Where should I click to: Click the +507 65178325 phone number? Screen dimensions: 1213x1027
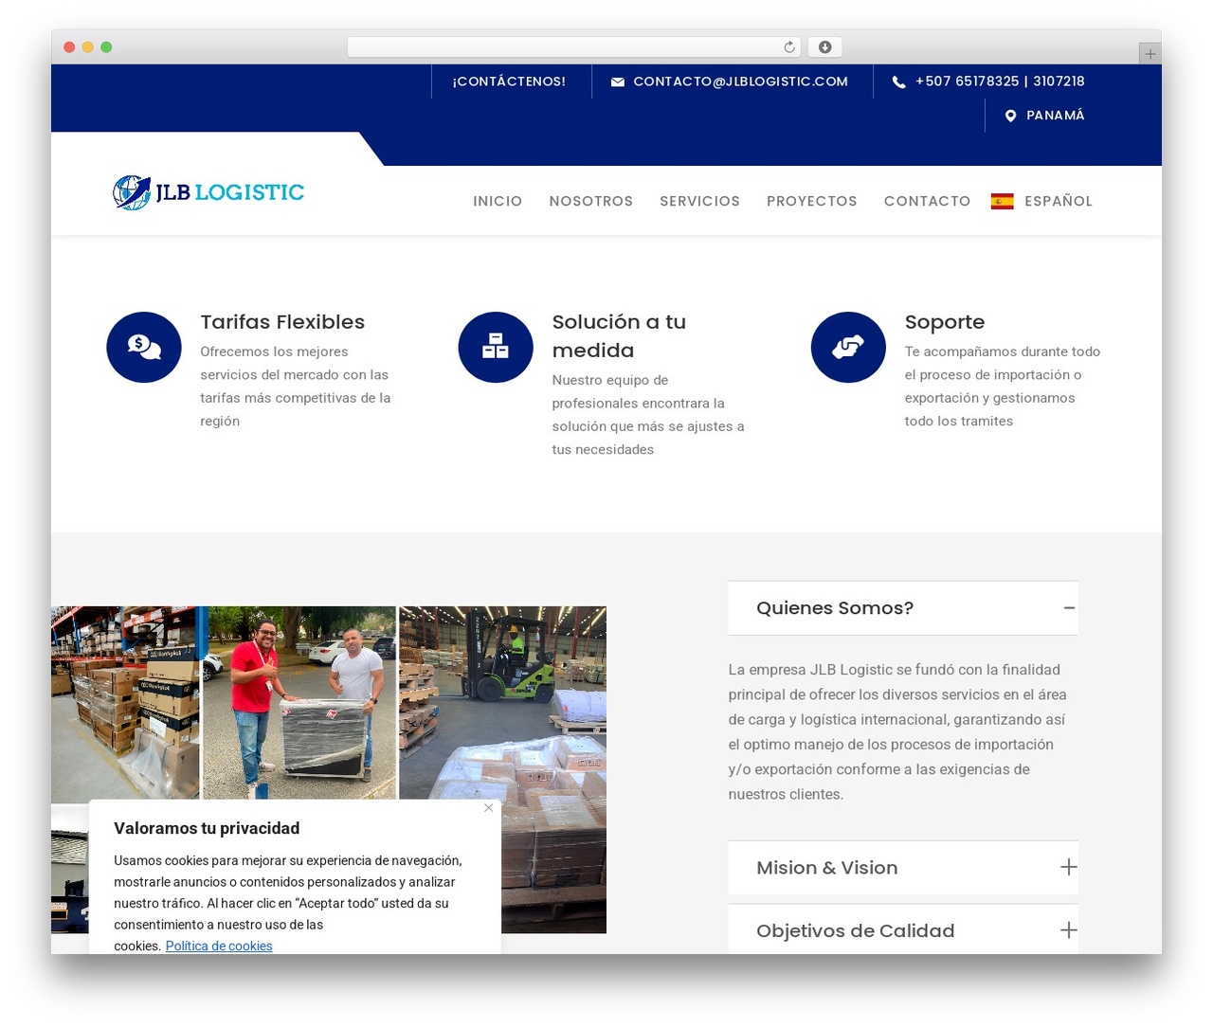[x=967, y=81]
